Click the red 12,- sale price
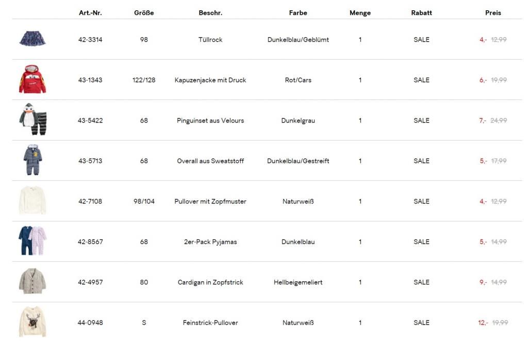528x341 pixels. pos(483,323)
